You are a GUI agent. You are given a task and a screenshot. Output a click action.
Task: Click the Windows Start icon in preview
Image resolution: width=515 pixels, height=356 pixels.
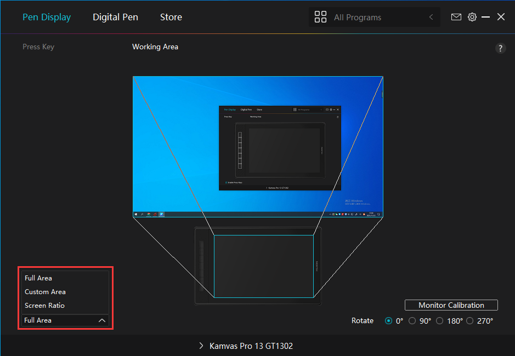coord(135,214)
